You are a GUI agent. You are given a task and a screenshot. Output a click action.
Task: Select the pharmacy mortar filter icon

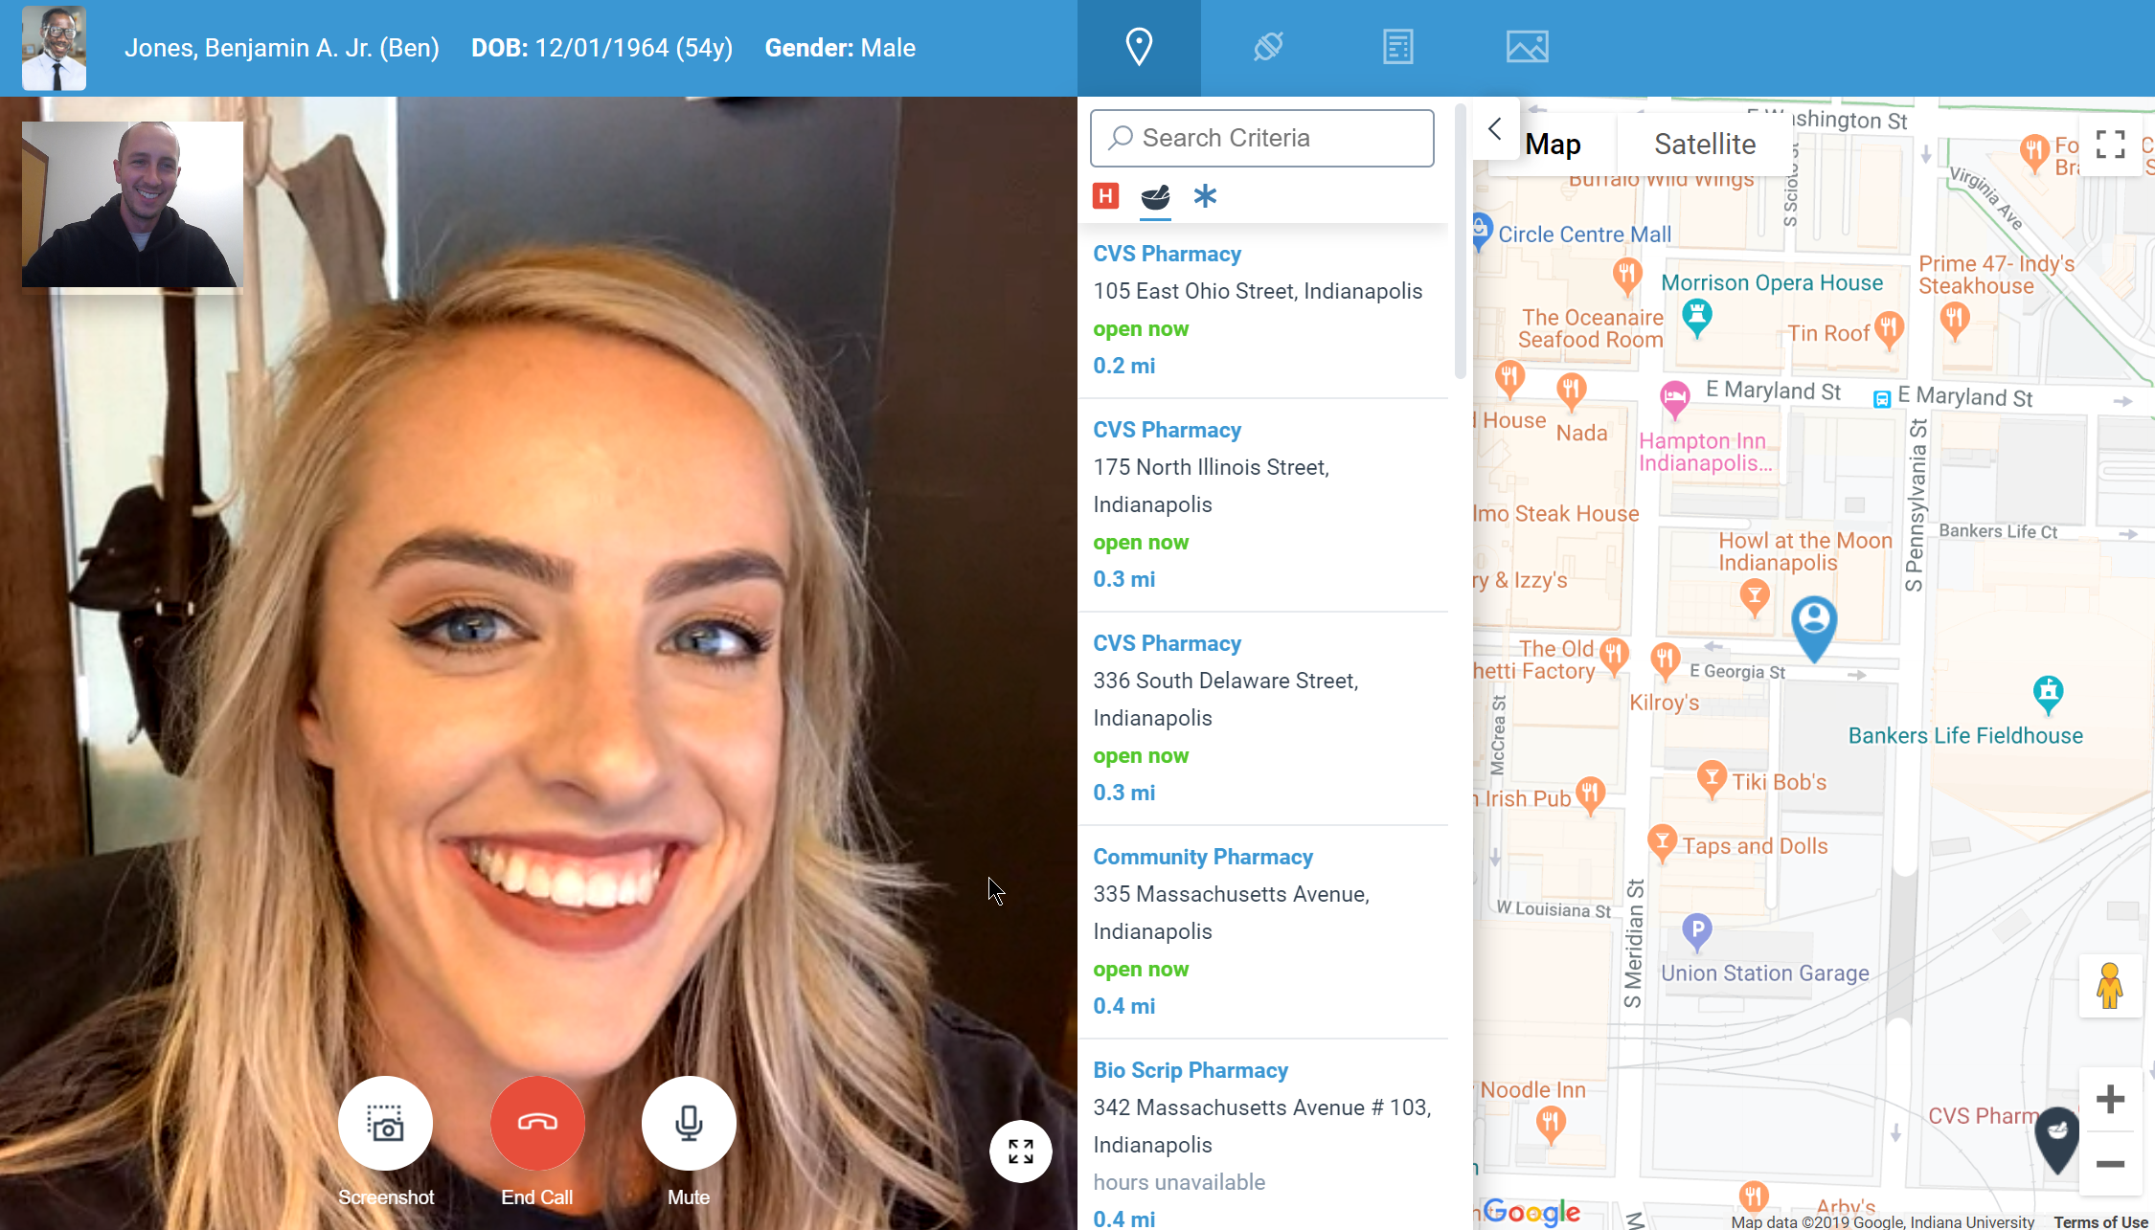1155,196
